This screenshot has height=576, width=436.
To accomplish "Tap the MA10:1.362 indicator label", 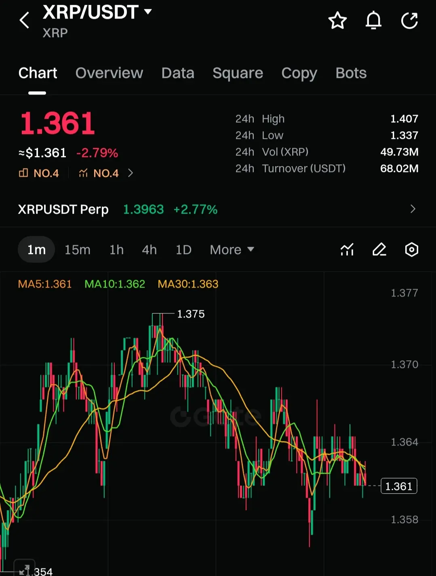I will 115,284.
